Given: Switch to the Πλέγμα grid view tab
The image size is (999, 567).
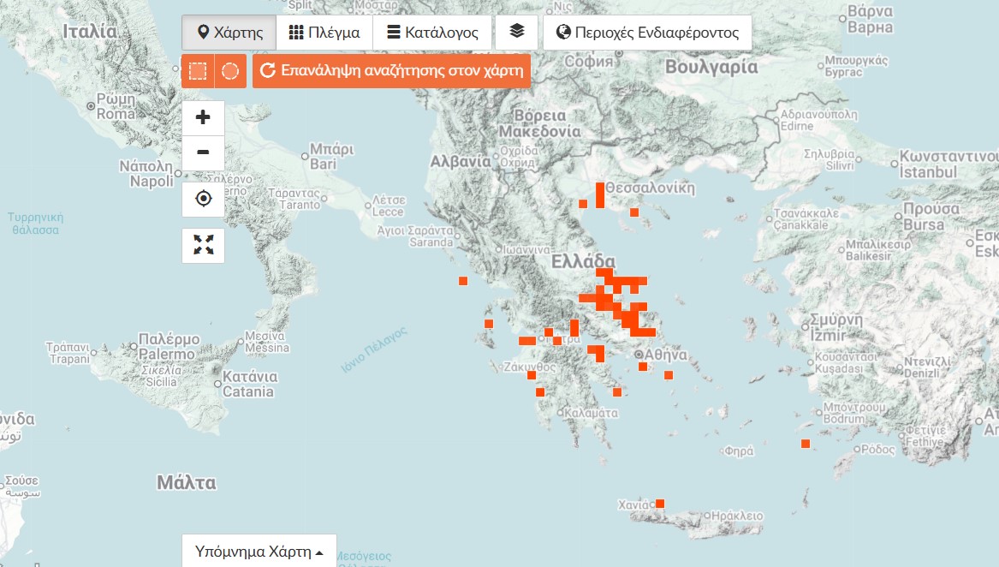Looking at the screenshot, I should pyautogui.click(x=324, y=33).
